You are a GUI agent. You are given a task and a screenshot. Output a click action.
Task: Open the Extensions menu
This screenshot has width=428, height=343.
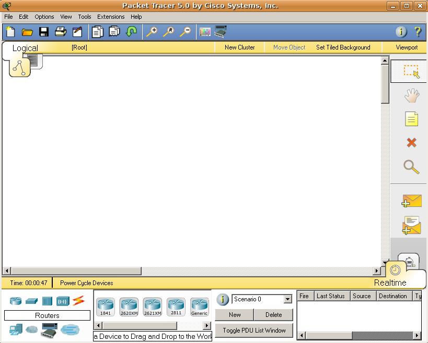[x=111, y=17]
